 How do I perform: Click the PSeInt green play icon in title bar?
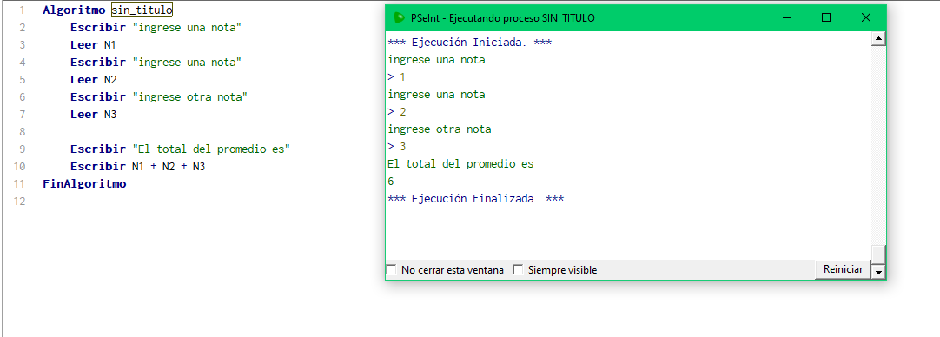[399, 18]
